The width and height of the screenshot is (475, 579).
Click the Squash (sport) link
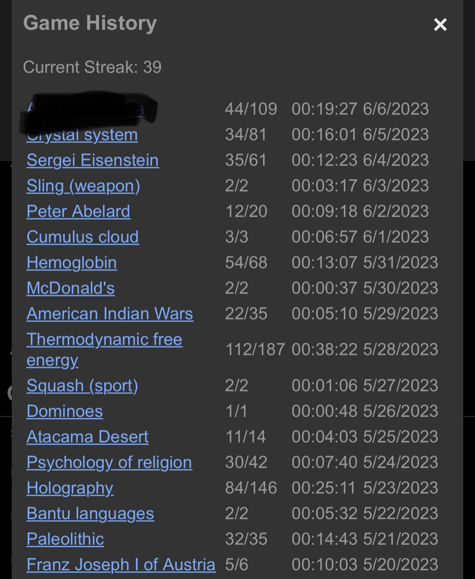[82, 386]
